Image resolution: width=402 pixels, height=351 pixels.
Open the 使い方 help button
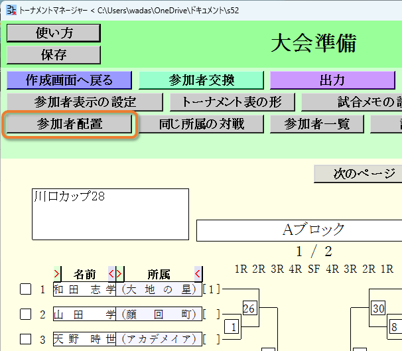point(54,33)
